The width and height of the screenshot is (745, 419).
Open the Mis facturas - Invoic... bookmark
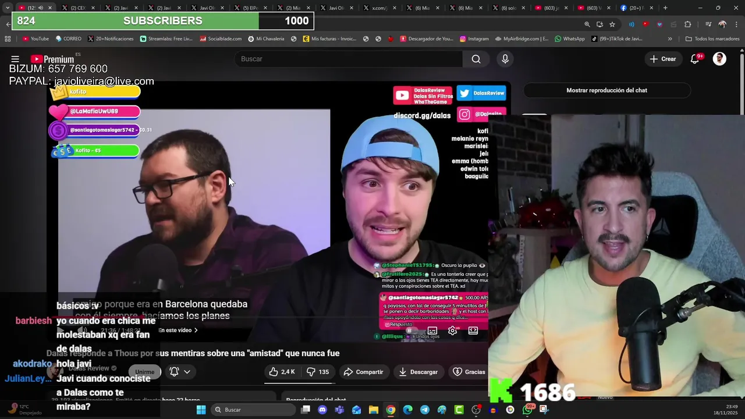329,39
